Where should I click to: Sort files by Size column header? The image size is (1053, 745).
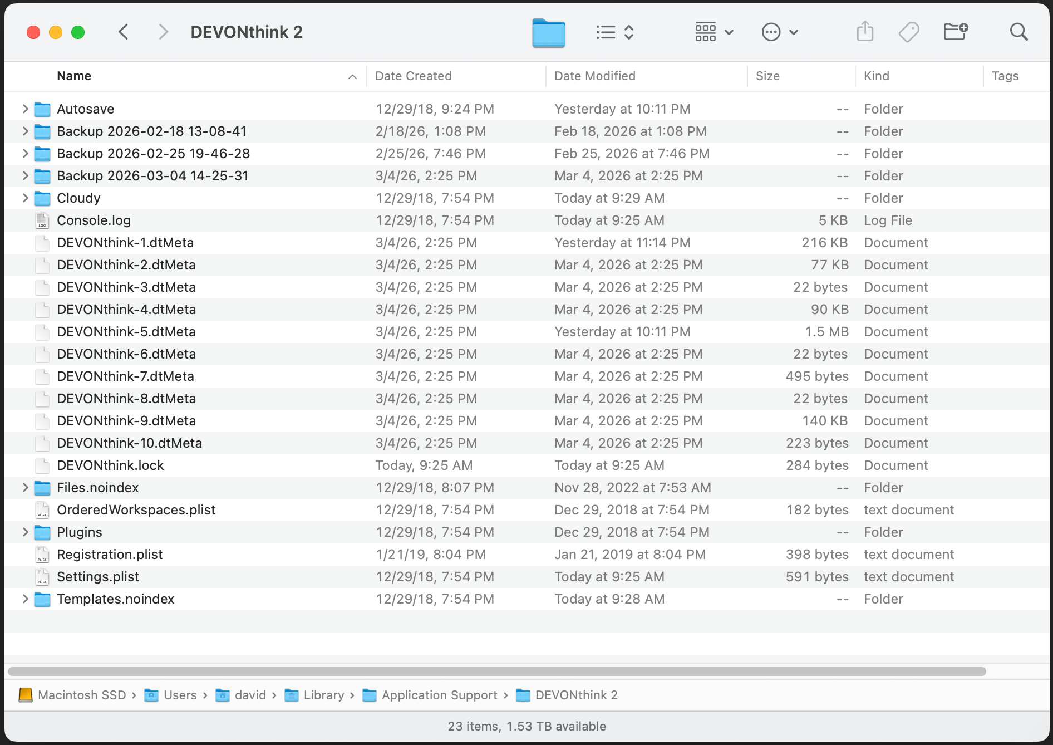pyautogui.click(x=767, y=76)
